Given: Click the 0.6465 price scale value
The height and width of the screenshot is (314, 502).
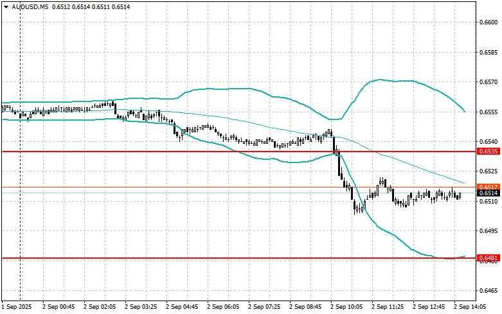Looking at the screenshot, I should 489,291.
